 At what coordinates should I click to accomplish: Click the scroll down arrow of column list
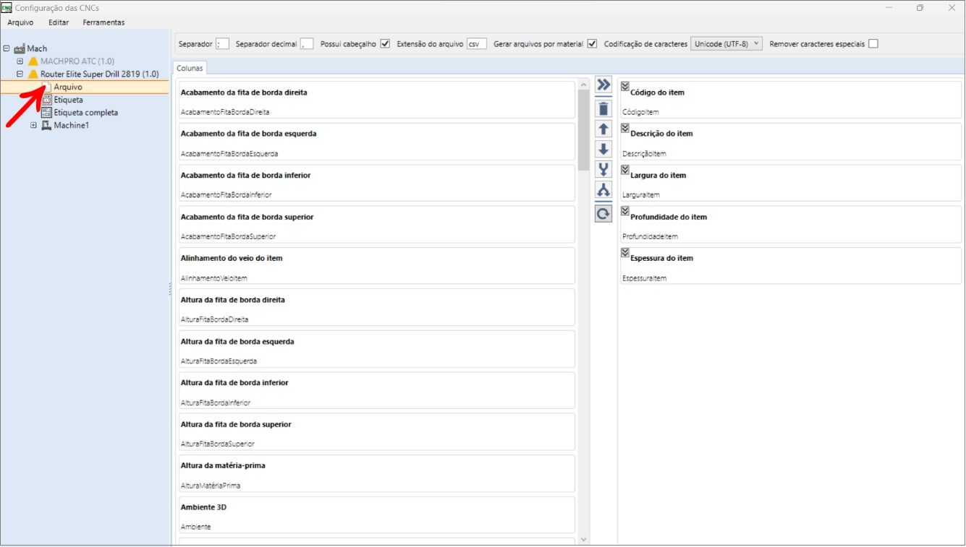(x=584, y=539)
